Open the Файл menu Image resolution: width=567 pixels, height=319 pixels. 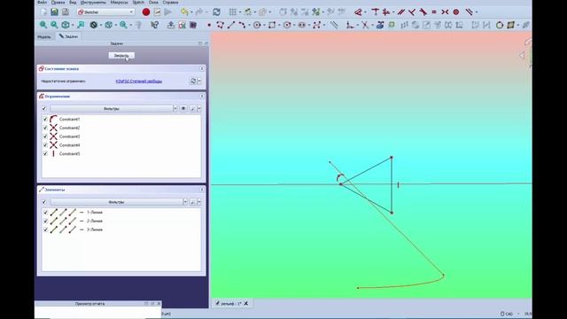42,2
